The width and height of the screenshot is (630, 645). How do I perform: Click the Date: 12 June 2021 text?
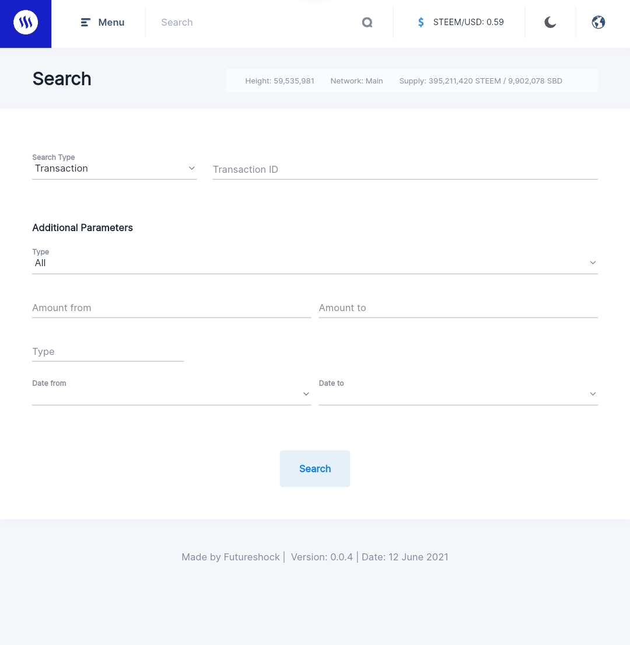404,557
